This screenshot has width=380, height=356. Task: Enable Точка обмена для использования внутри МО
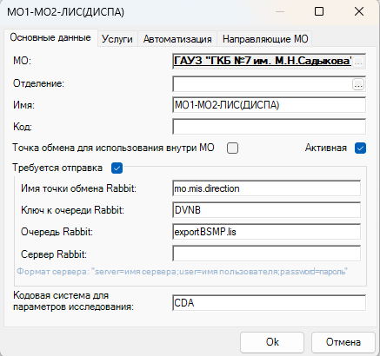pyautogui.click(x=232, y=148)
